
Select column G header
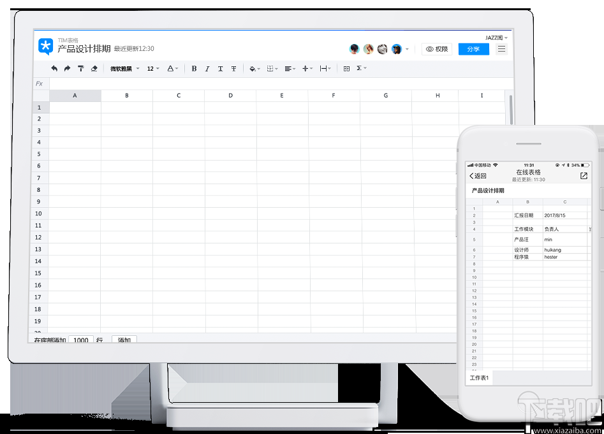[386, 96]
